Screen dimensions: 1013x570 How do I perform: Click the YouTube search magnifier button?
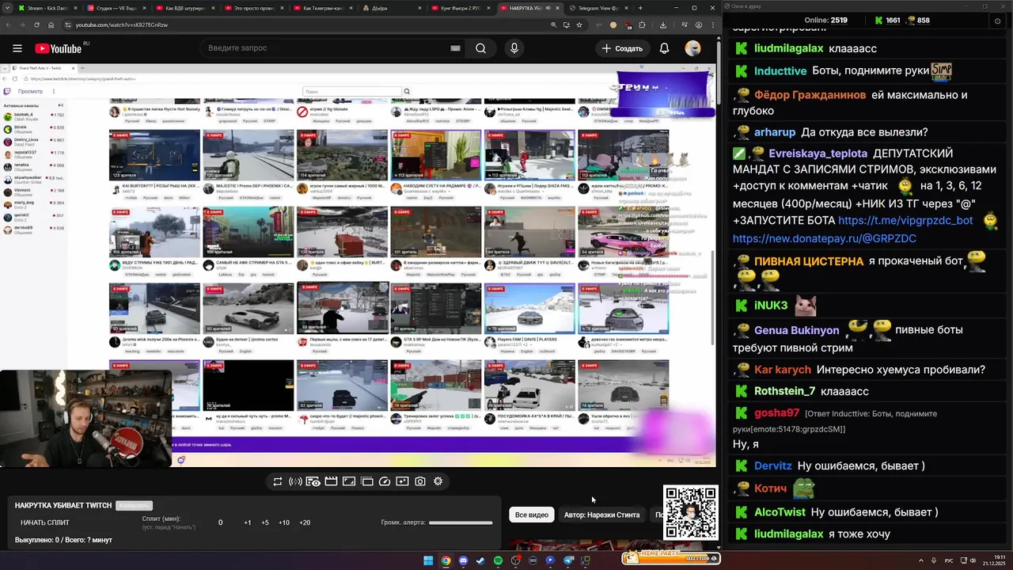pyautogui.click(x=480, y=48)
